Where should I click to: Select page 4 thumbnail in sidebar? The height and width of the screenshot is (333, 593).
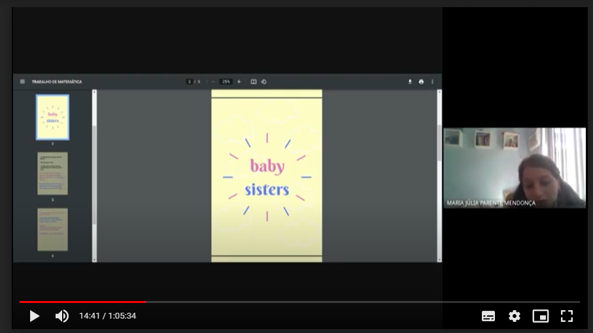(52, 229)
